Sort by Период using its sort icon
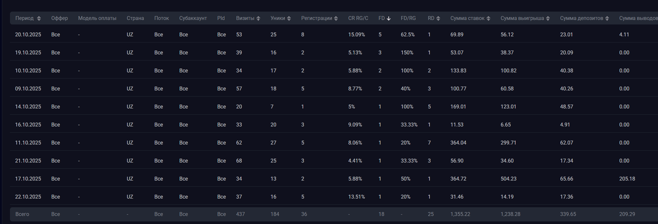Image resolution: width=658 pixels, height=224 pixels. 39,18
